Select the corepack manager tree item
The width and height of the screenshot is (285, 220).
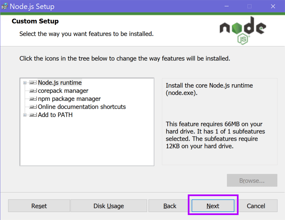coord(63,91)
